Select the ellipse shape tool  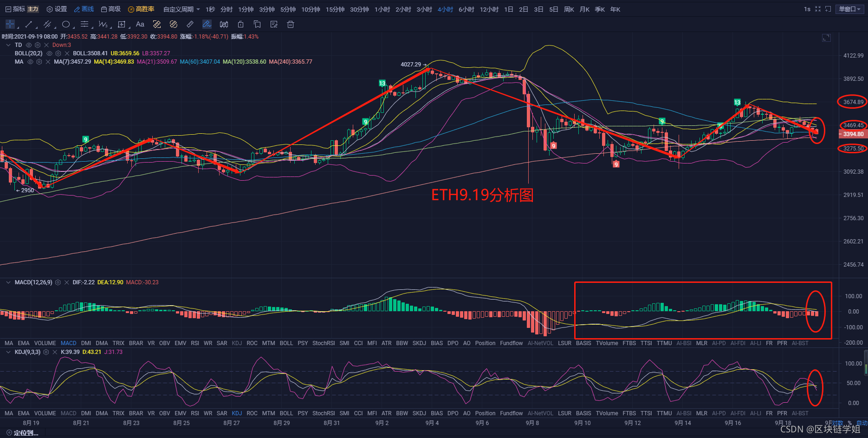click(x=66, y=24)
